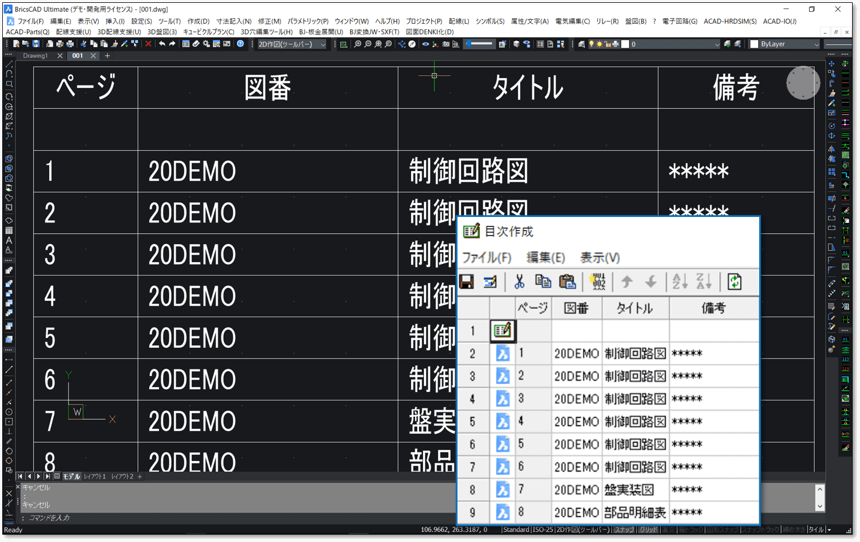Click command history scrollbar down arrow

(x=820, y=506)
